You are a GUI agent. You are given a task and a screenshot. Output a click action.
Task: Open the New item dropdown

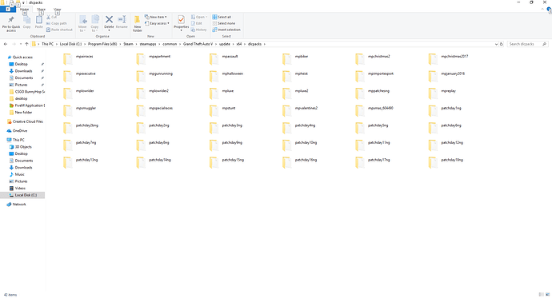tap(156, 17)
